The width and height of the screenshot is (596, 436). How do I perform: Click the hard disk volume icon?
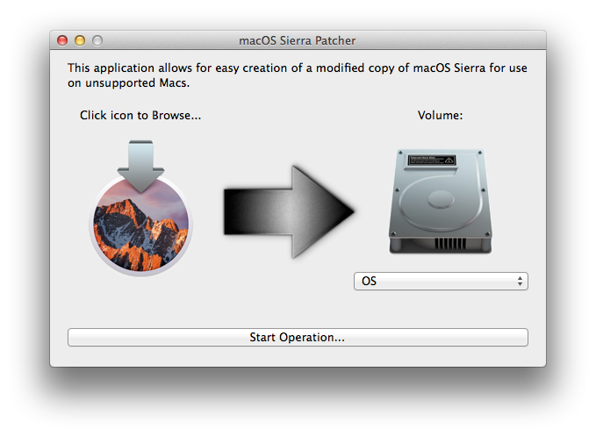(x=441, y=201)
